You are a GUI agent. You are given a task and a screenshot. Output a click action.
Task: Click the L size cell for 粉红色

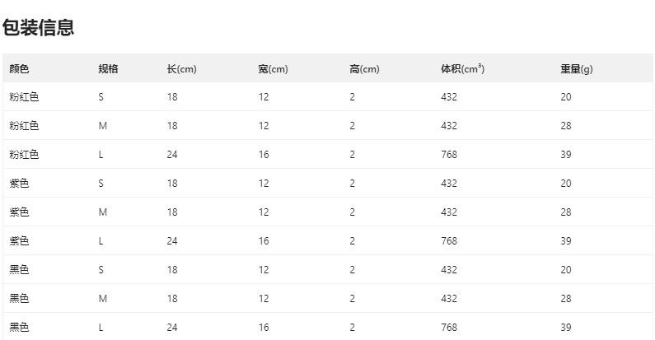101,154
